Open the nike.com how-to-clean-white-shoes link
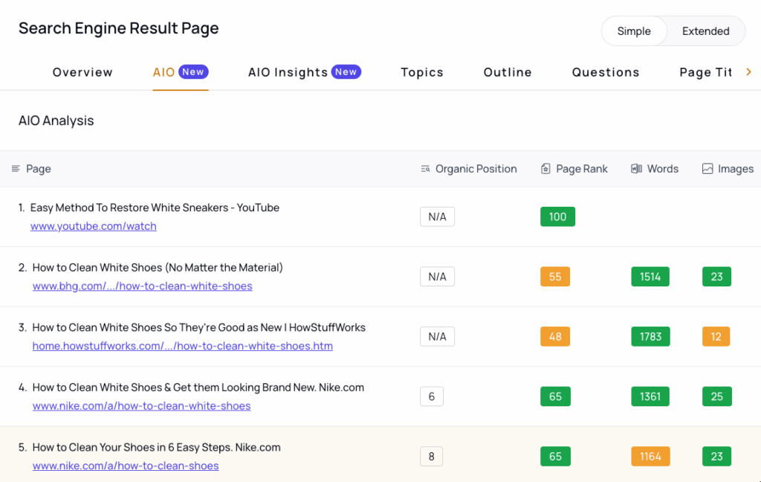Image resolution: width=761 pixels, height=482 pixels. 141,405
